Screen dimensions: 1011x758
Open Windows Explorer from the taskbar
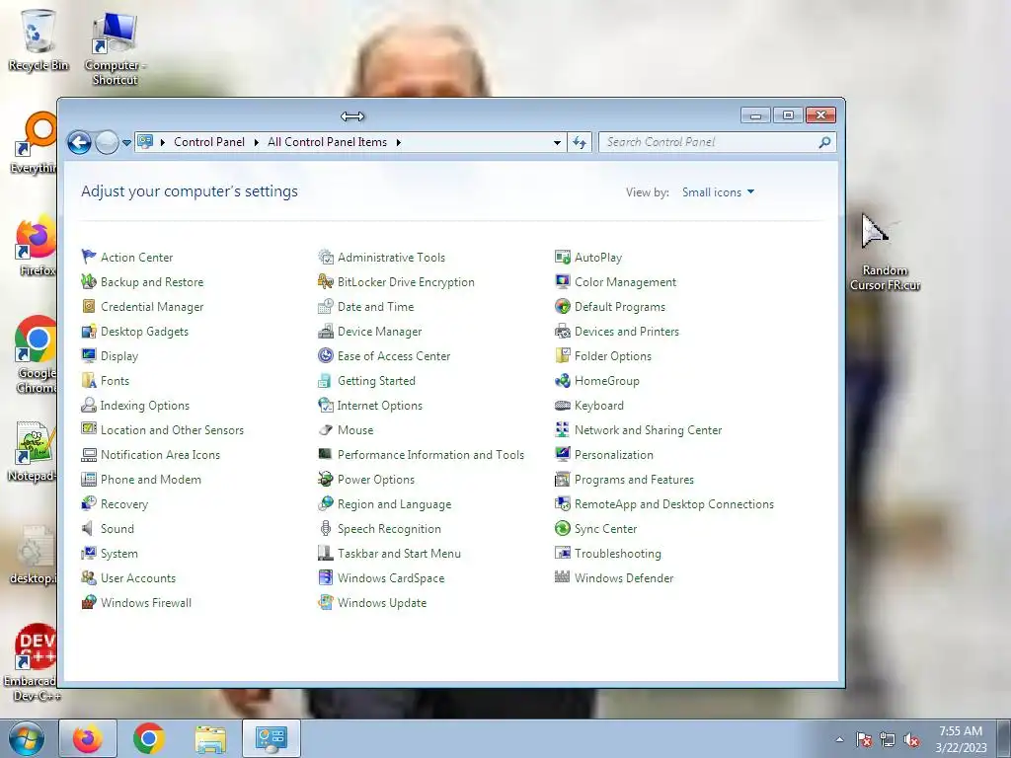(x=210, y=738)
